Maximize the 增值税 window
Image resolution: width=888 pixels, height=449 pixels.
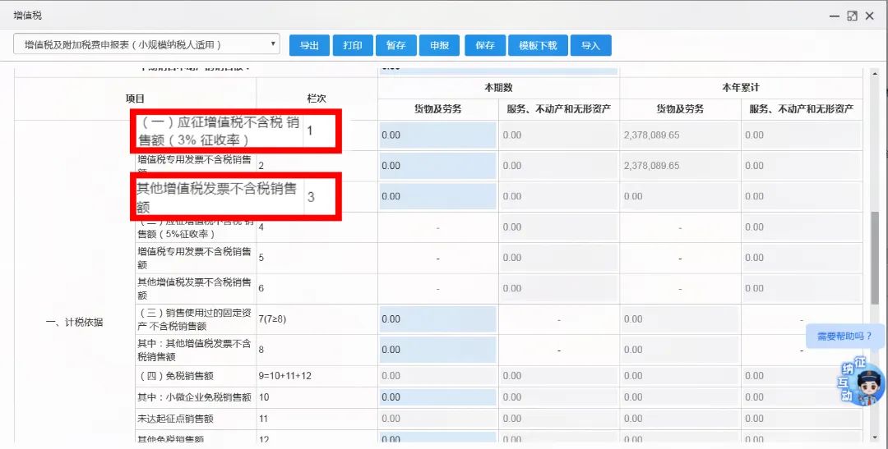[x=852, y=16]
